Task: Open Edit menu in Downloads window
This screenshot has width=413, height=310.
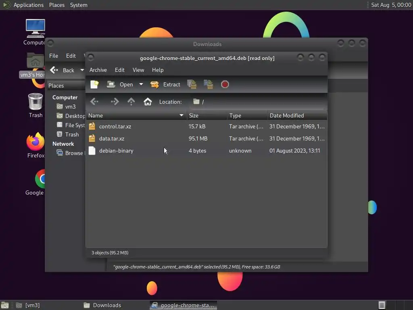Action: coord(71,56)
